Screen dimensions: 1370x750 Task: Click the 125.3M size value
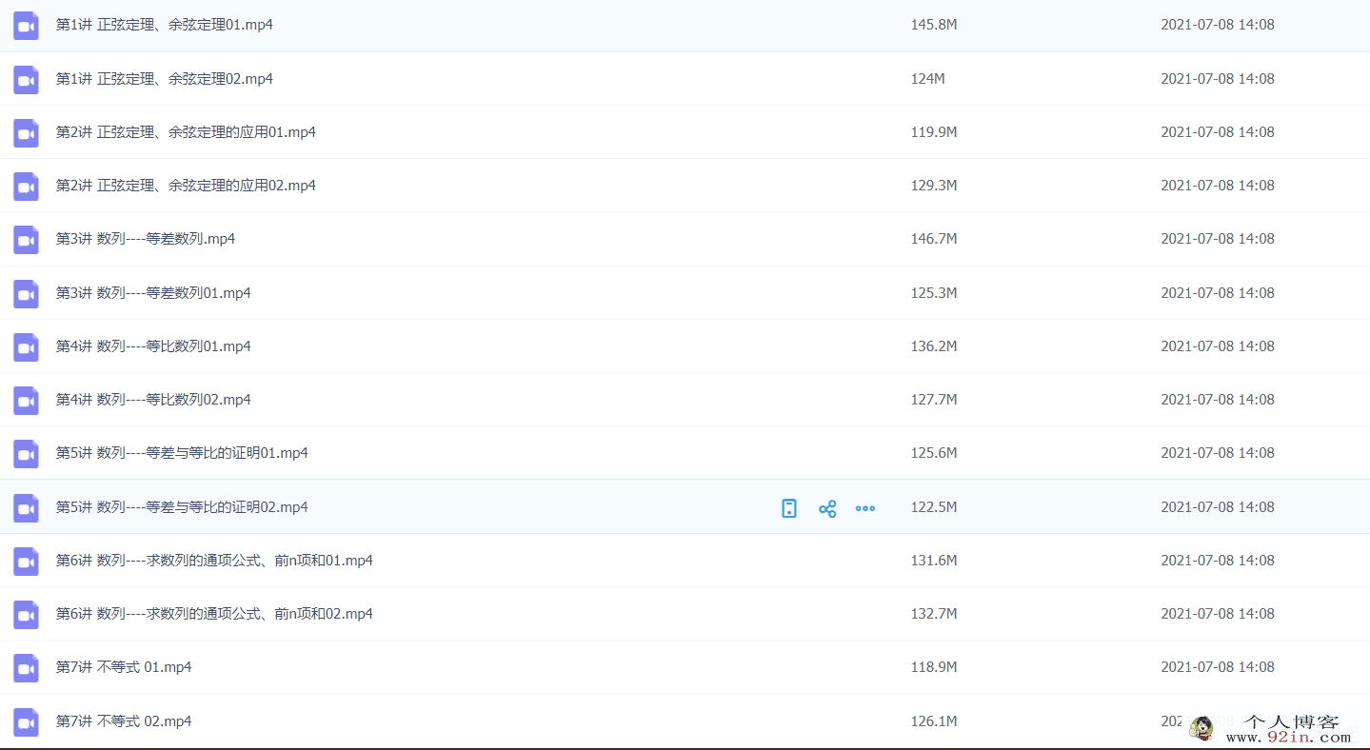(934, 292)
